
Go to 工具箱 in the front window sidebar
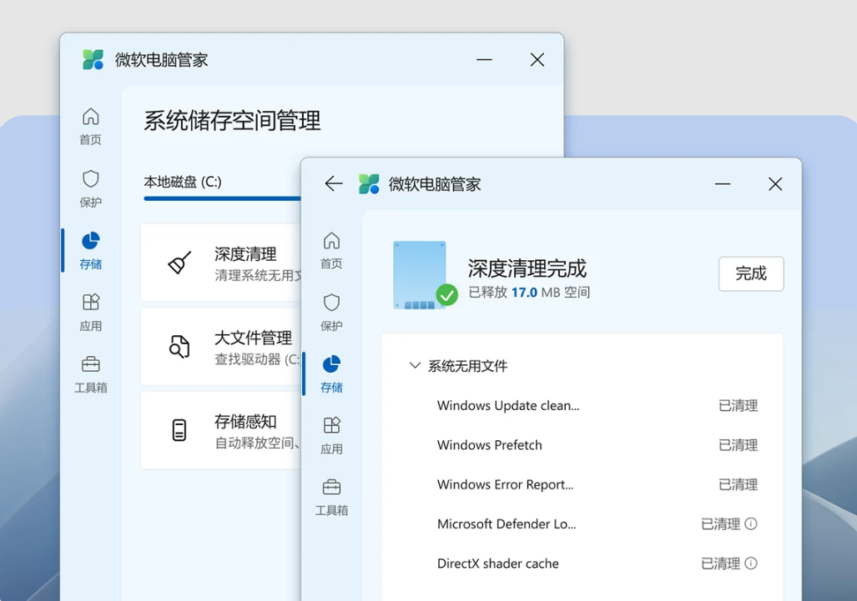pyautogui.click(x=332, y=498)
